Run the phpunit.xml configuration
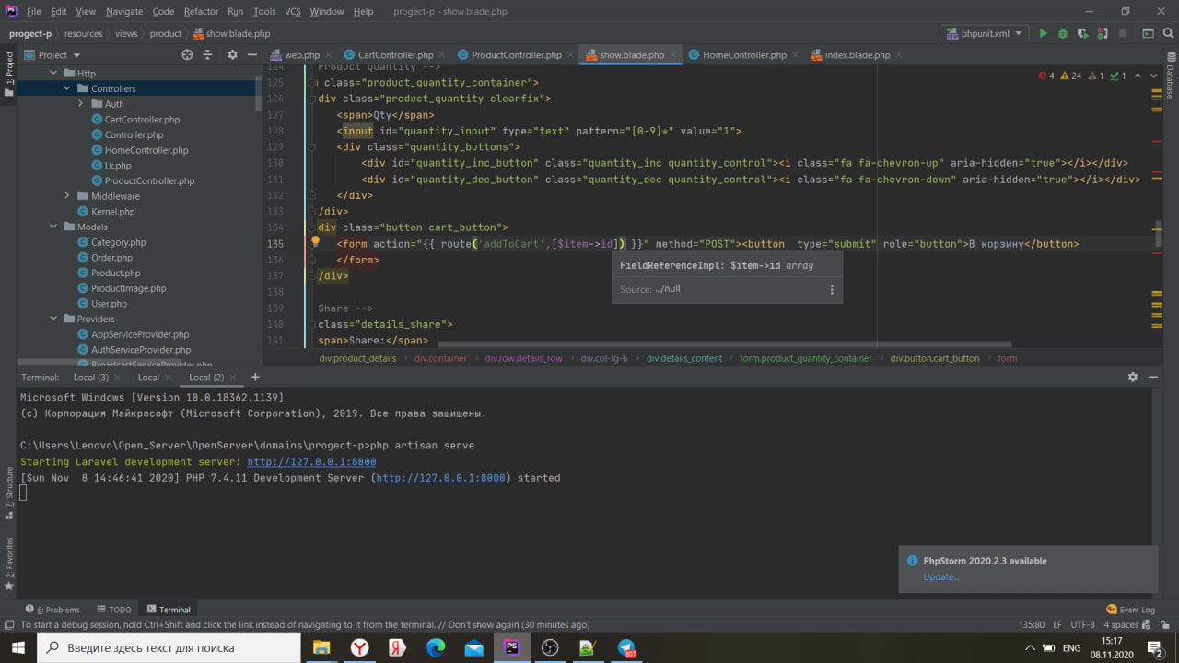This screenshot has width=1179, height=663. tap(1043, 33)
